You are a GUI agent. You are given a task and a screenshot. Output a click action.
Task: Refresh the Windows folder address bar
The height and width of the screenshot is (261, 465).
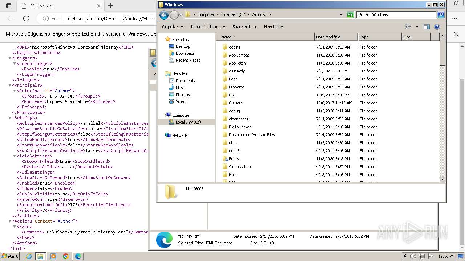coord(350,15)
